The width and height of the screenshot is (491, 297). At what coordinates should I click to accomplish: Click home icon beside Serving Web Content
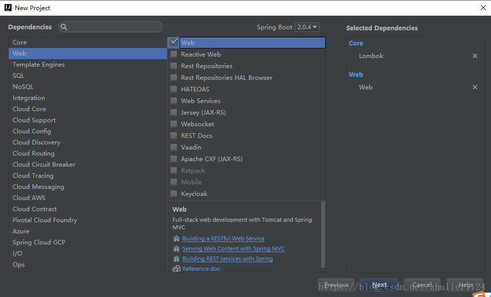[176, 249]
